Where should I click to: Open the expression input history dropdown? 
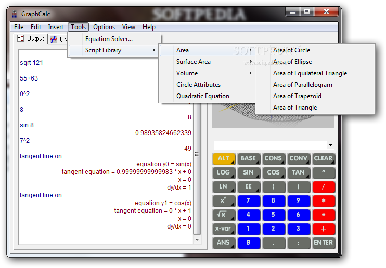coord(330,145)
